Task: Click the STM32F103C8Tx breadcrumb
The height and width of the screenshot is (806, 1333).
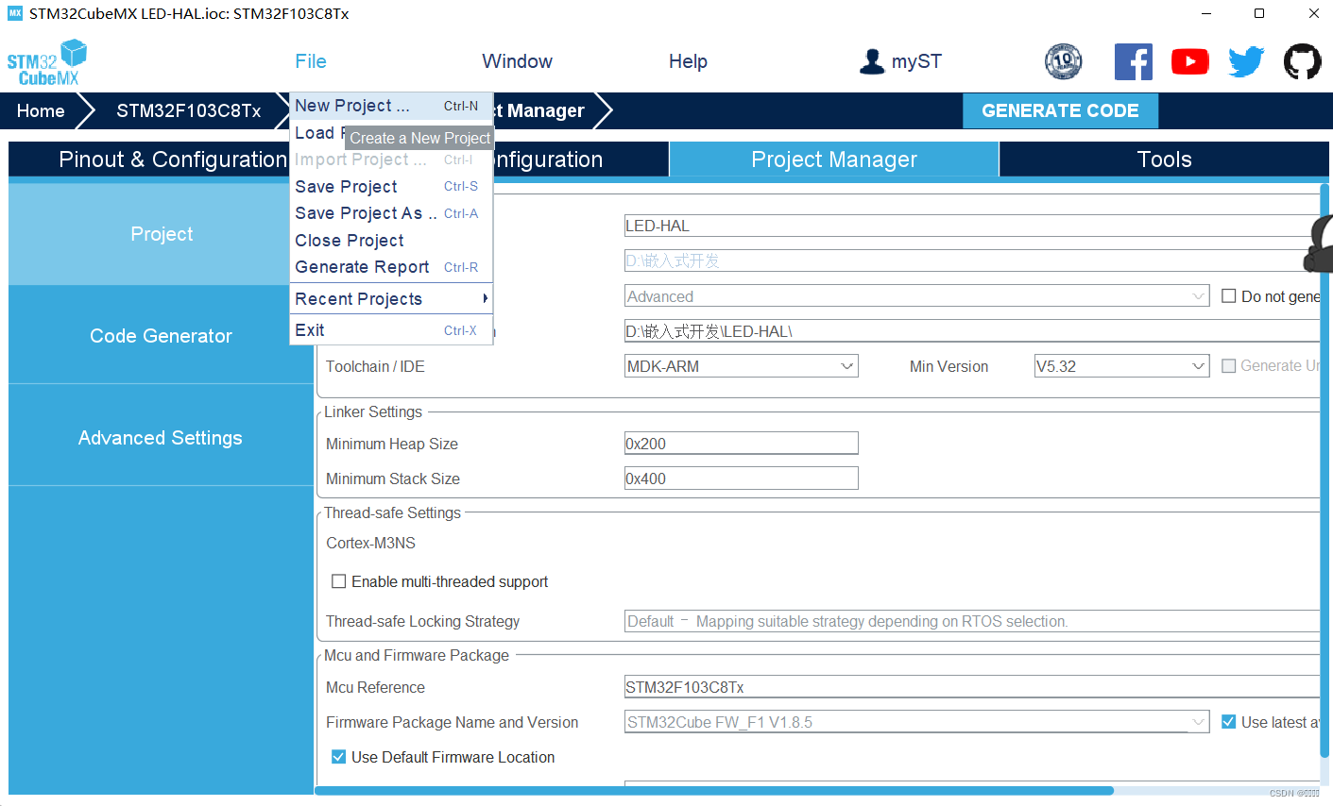Action: tap(189, 110)
